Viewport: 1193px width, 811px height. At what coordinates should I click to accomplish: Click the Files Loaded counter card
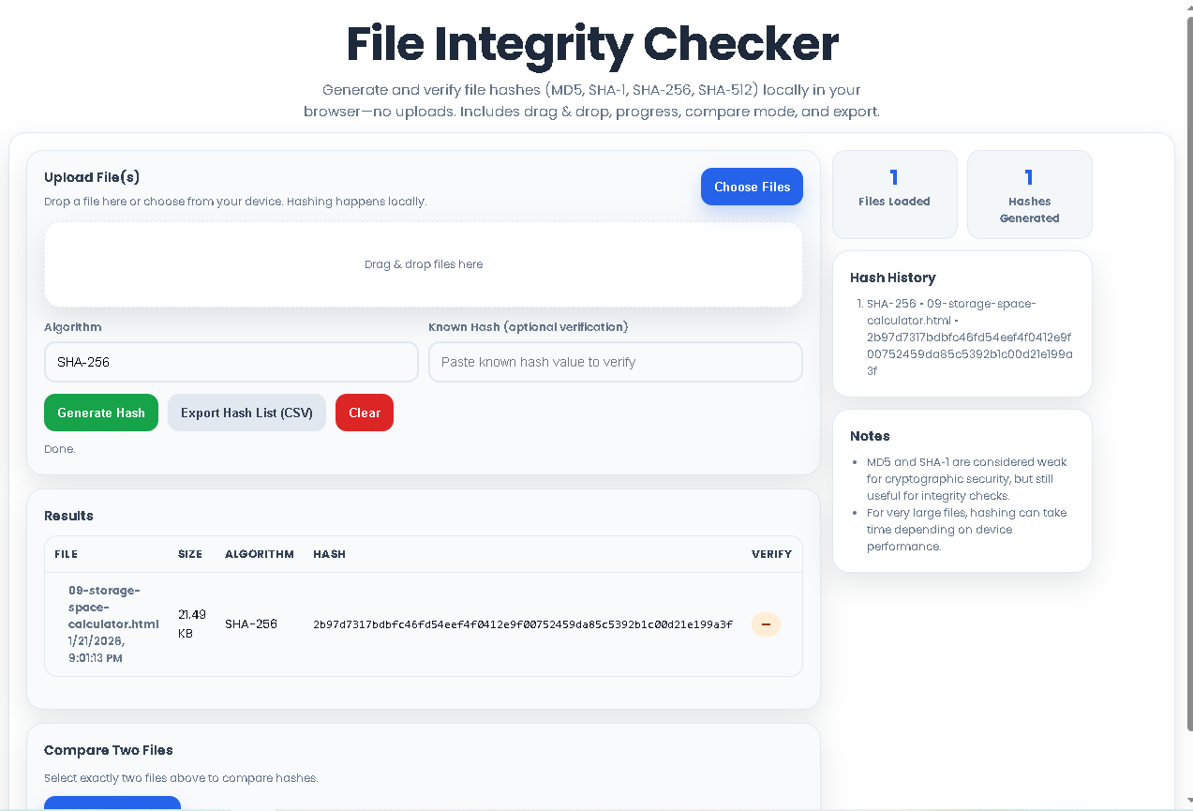894,194
